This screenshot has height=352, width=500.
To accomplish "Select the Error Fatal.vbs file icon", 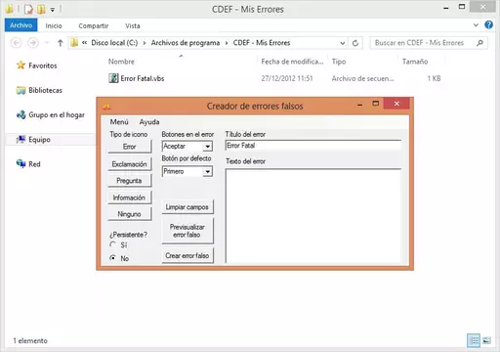I will [x=113, y=78].
